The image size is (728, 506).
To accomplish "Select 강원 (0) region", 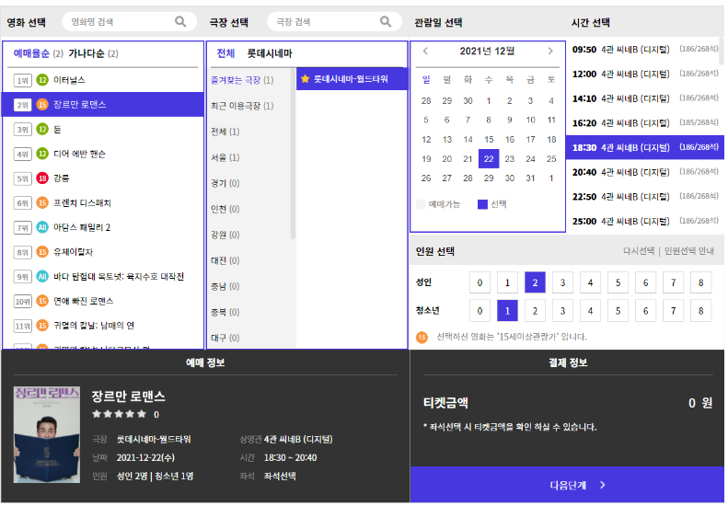I will (x=225, y=235).
